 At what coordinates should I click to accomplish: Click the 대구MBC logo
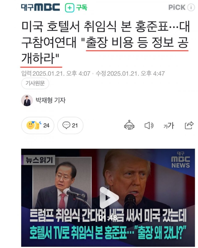click(x=40, y=7)
